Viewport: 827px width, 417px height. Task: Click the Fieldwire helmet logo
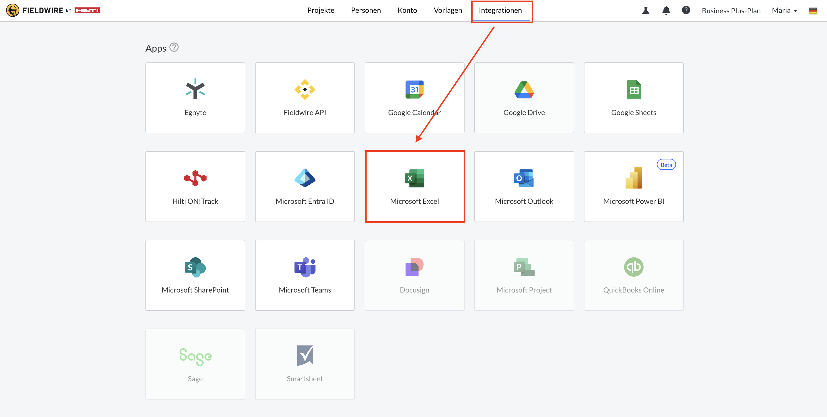click(x=12, y=10)
